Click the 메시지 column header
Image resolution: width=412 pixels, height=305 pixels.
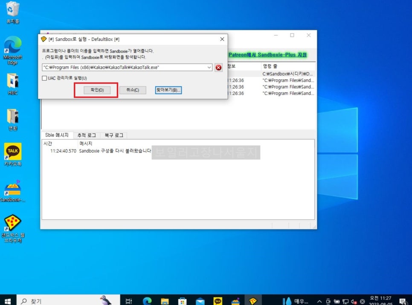86,143
